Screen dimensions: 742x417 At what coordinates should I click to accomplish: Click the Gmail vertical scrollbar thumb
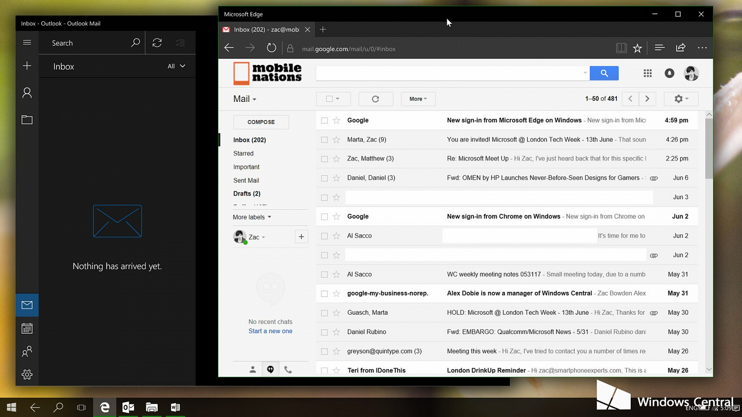pyautogui.click(x=709, y=148)
